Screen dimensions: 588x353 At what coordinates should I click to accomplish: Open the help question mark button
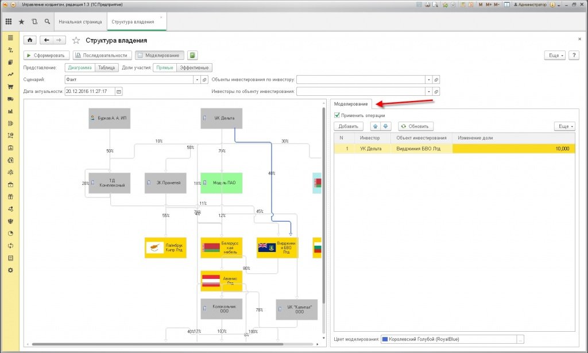(574, 56)
